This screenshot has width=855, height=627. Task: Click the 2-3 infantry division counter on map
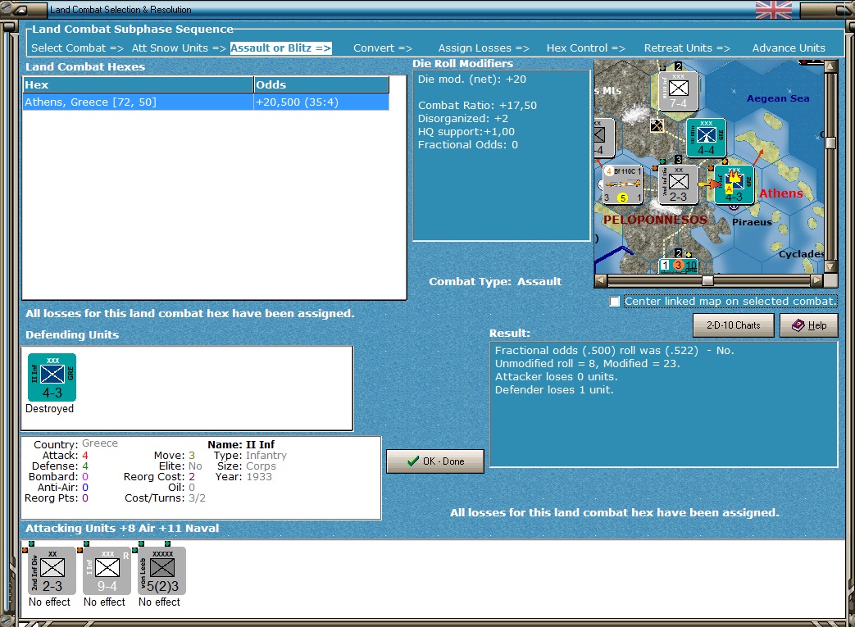(x=678, y=185)
